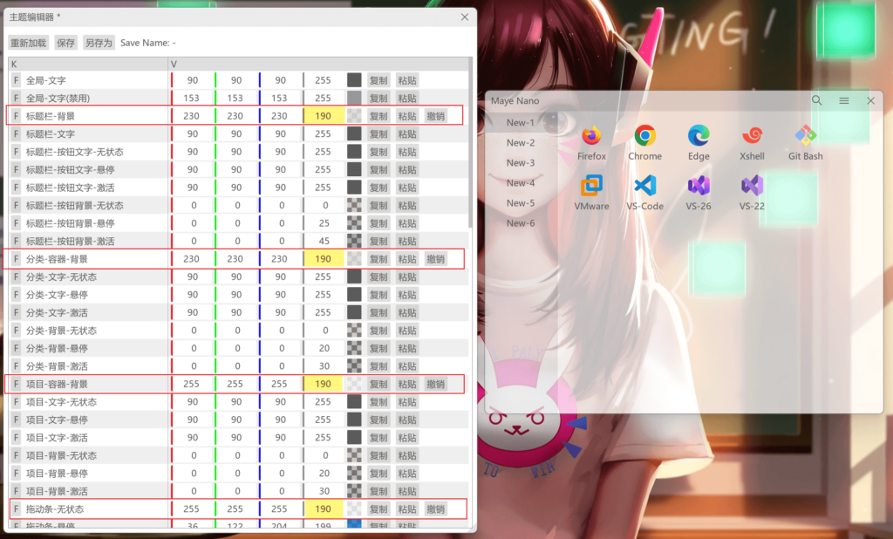The height and width of the screenshot is (539, 893).
Task: Open the hamburger menu in Maye Nano
Action: pyautogui.click(x=844, y=101)
